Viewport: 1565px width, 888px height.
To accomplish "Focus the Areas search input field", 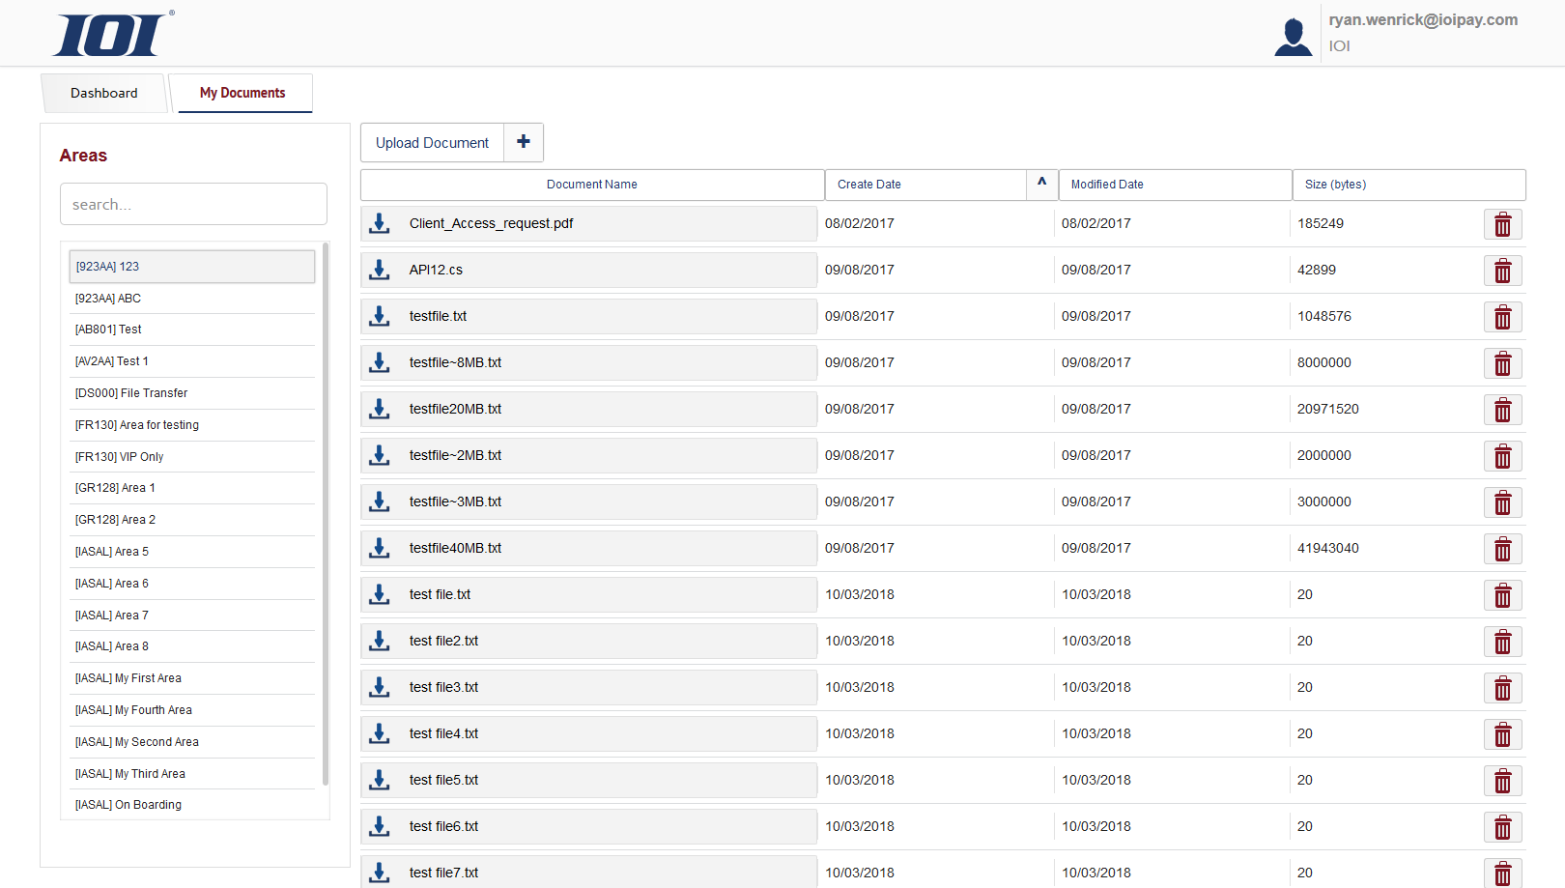I will coord(193,205).
